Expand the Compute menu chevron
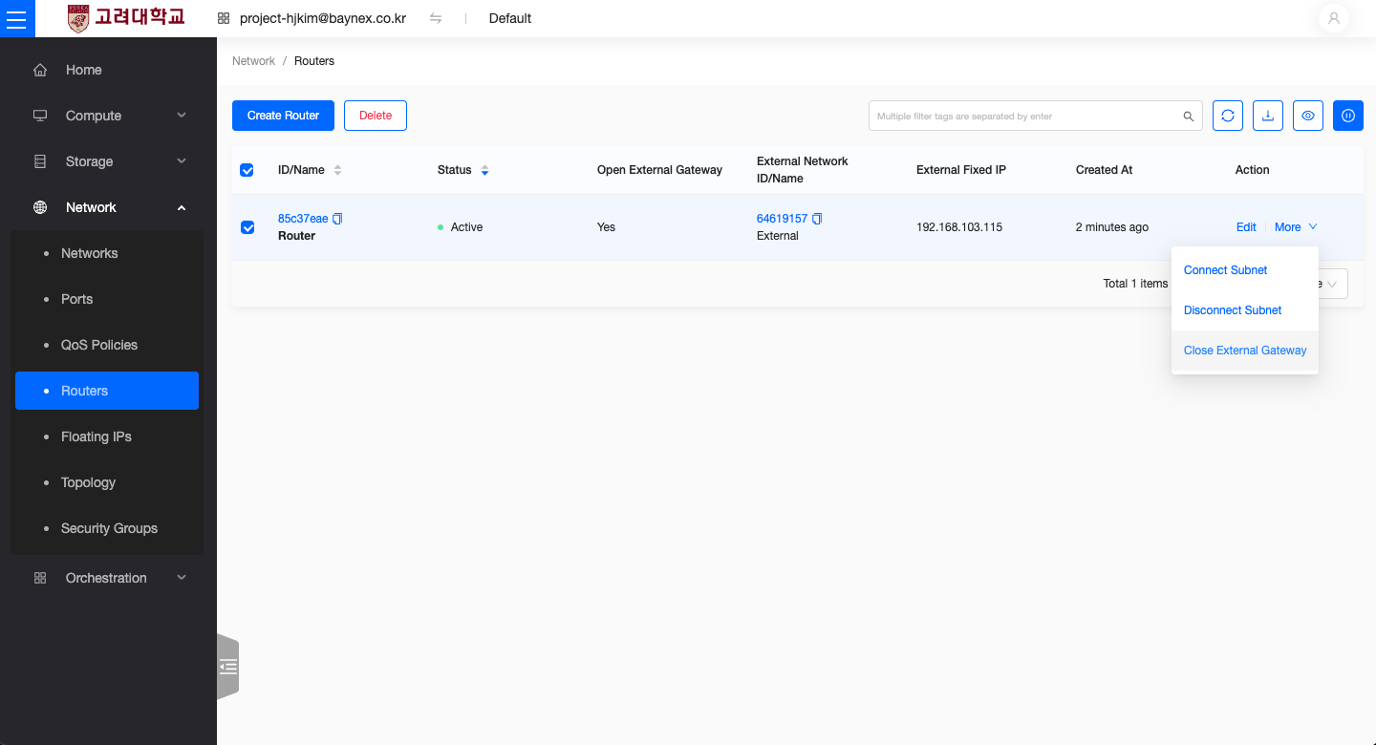 pos(182,116)
